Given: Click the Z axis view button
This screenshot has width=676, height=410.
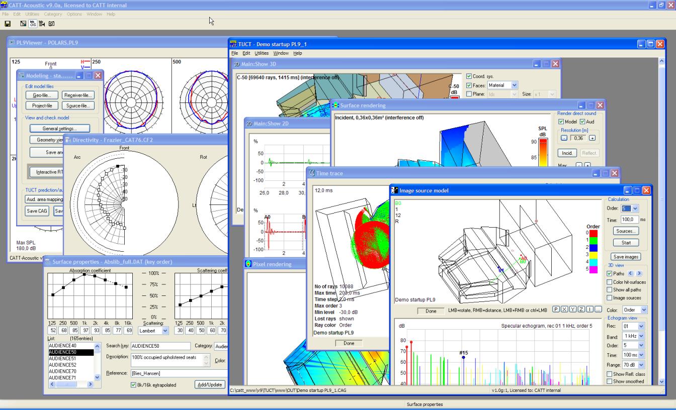Looking at the screenshot, I should click(x=581, y=310).
